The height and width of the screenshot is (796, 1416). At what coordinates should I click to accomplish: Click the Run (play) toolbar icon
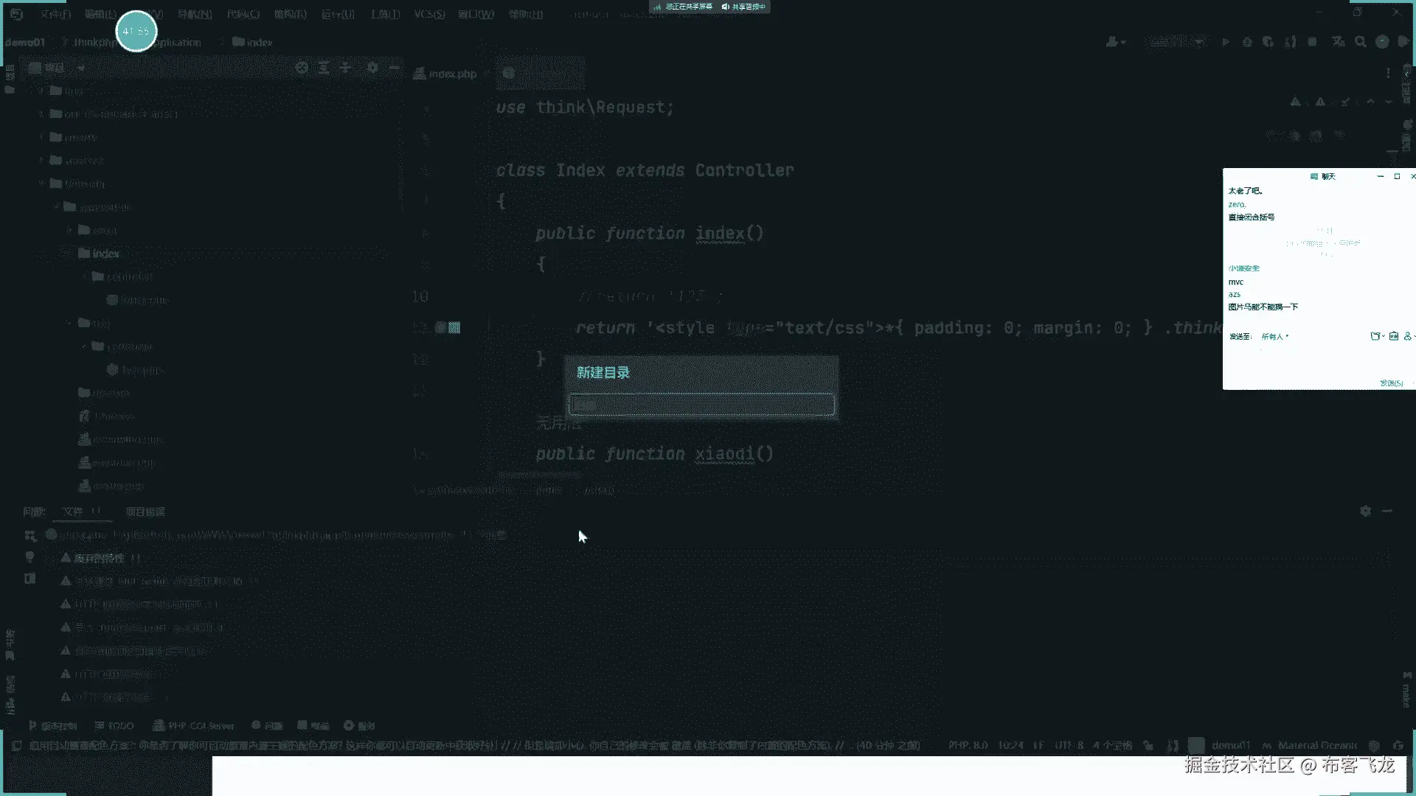1225,42
